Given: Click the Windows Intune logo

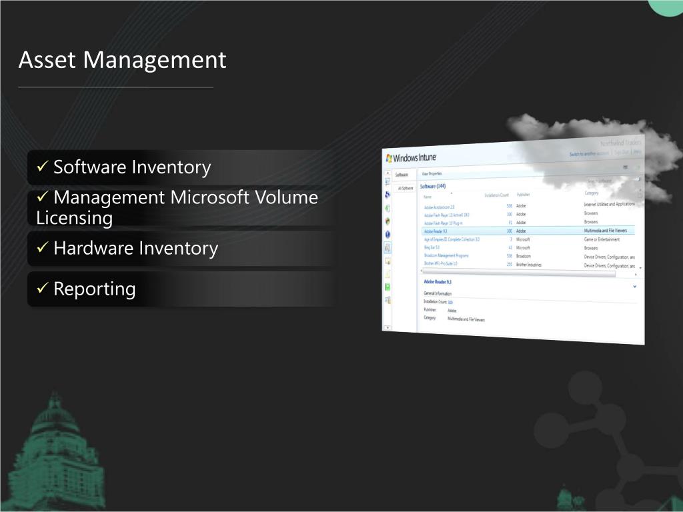Looking at the screenshot, I should pos(411,157).
